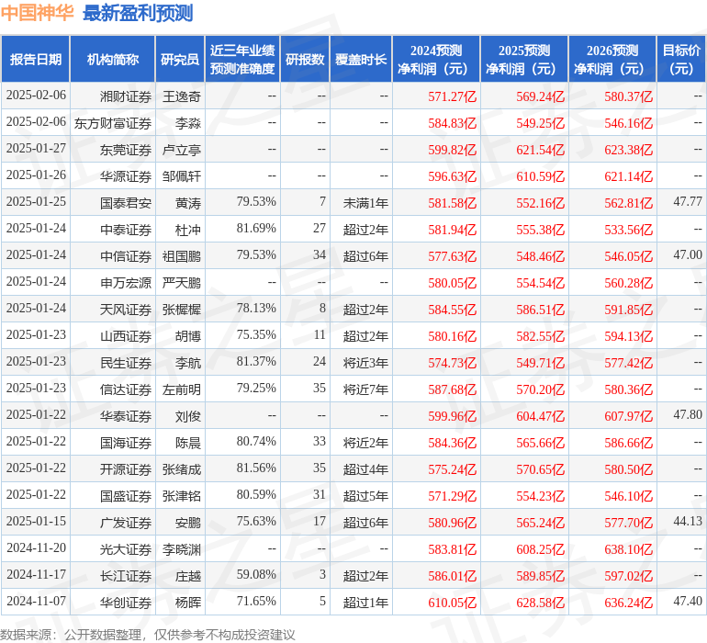
Task: Select 近三年业绩预测准确度 column header
Action: [242, 59]
